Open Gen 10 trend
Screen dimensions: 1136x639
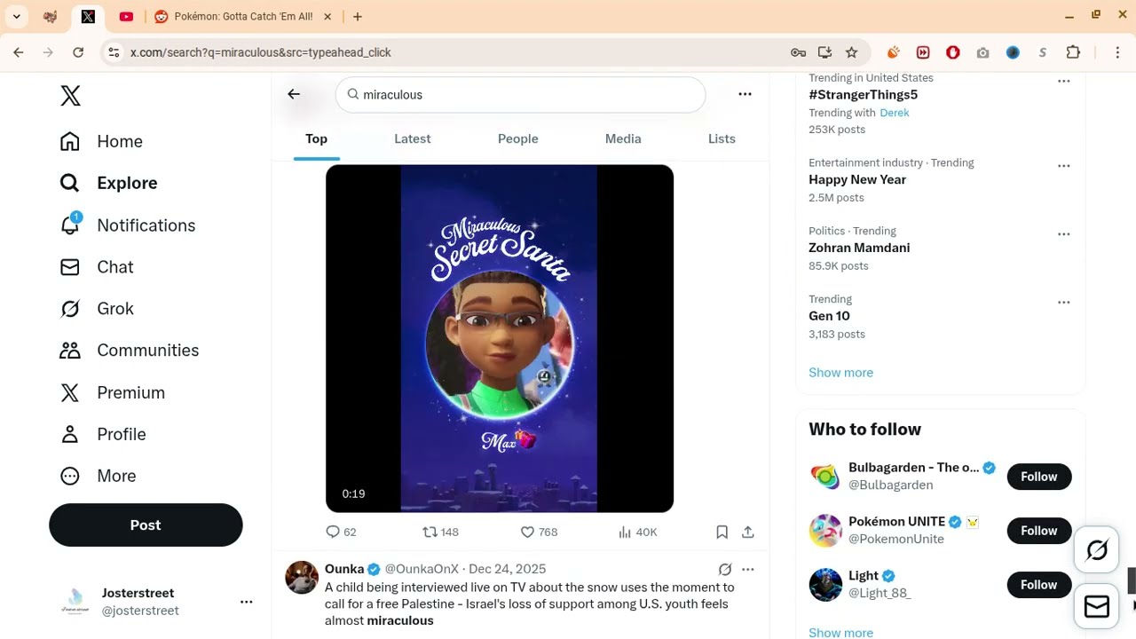coord(829,316)
